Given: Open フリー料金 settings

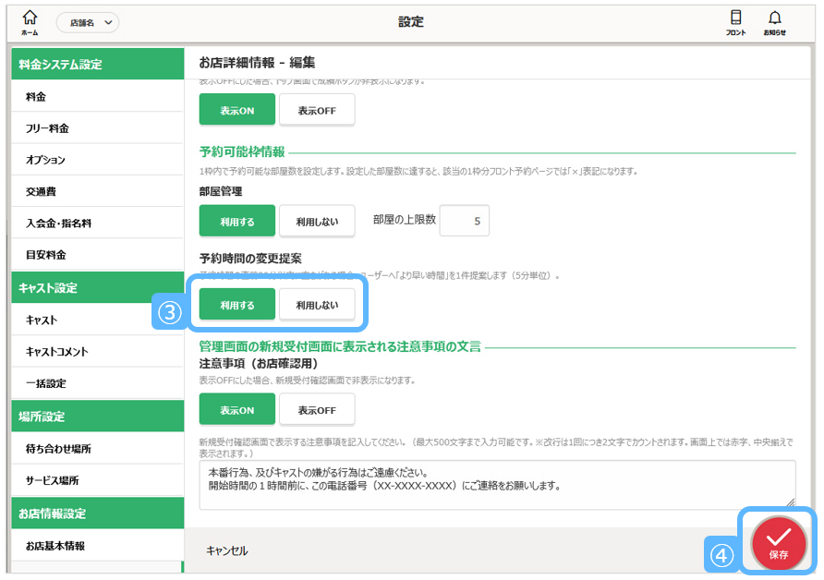Looking at the screenshot, I should 97,128.
